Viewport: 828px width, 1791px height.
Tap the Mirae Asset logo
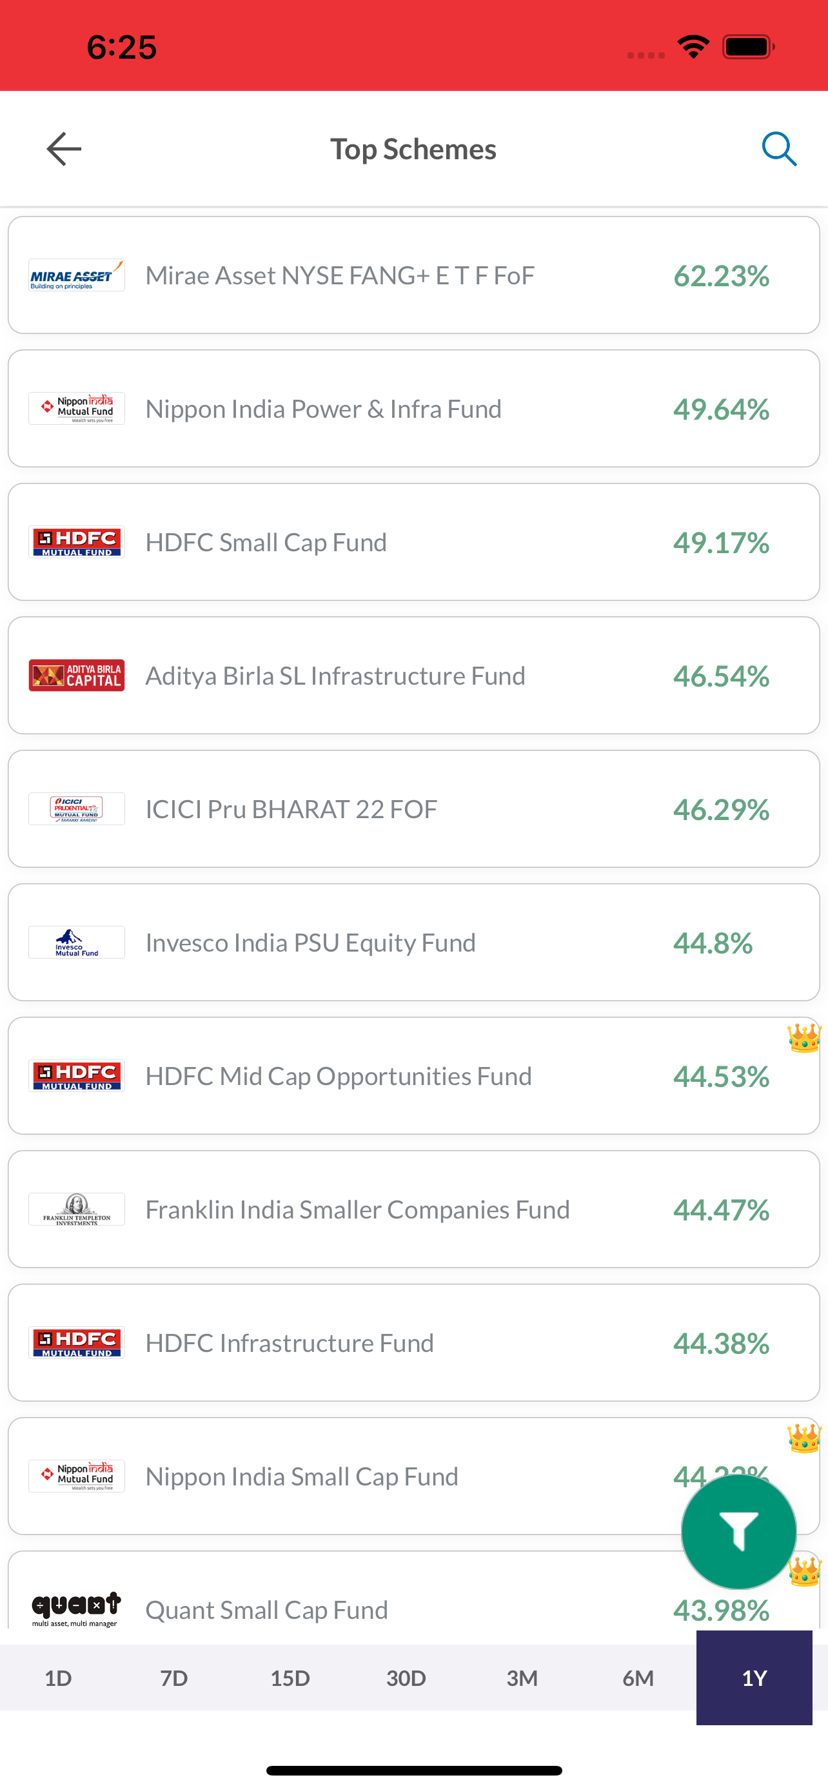click(77, 275)
